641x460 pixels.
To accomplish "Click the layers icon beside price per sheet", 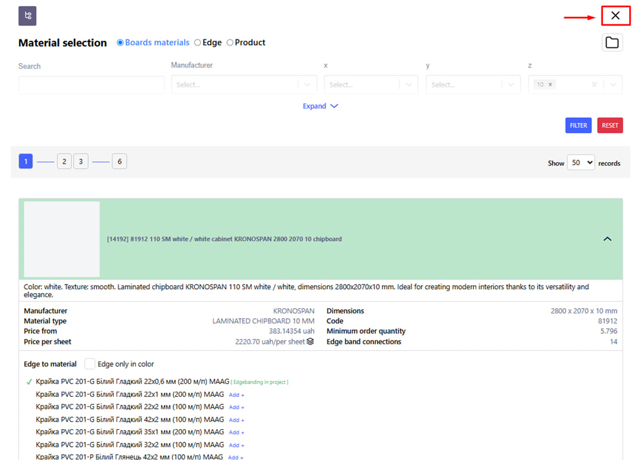I will [x=311, y=342].
